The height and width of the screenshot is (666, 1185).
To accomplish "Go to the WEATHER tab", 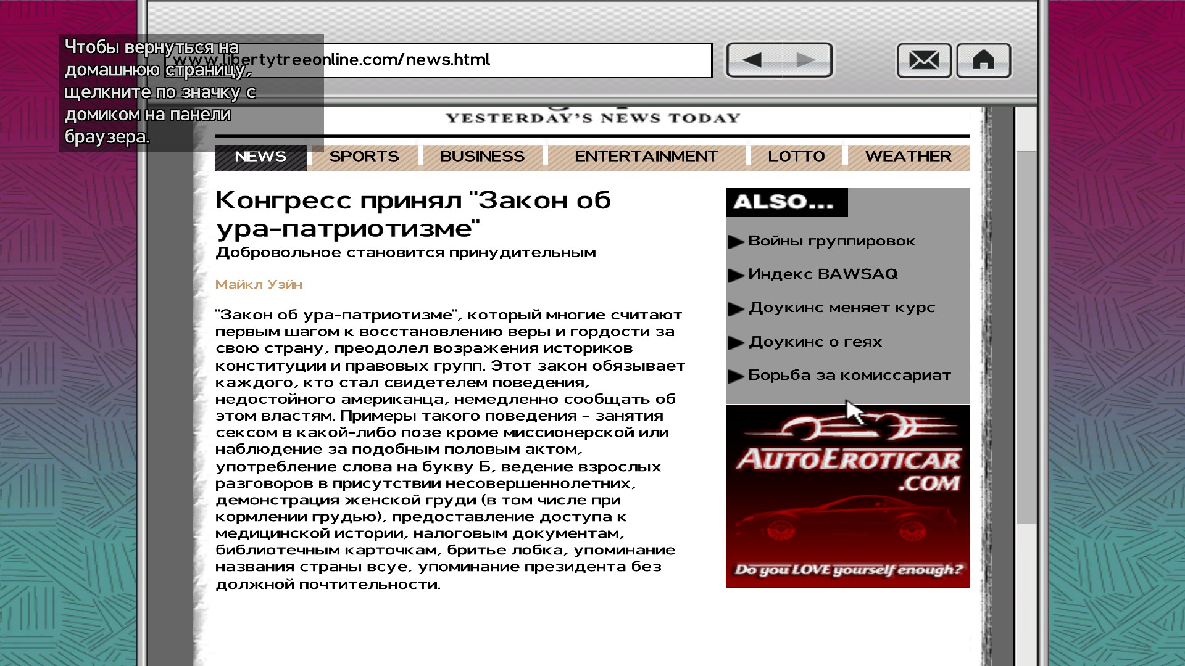I will point(908,157).
